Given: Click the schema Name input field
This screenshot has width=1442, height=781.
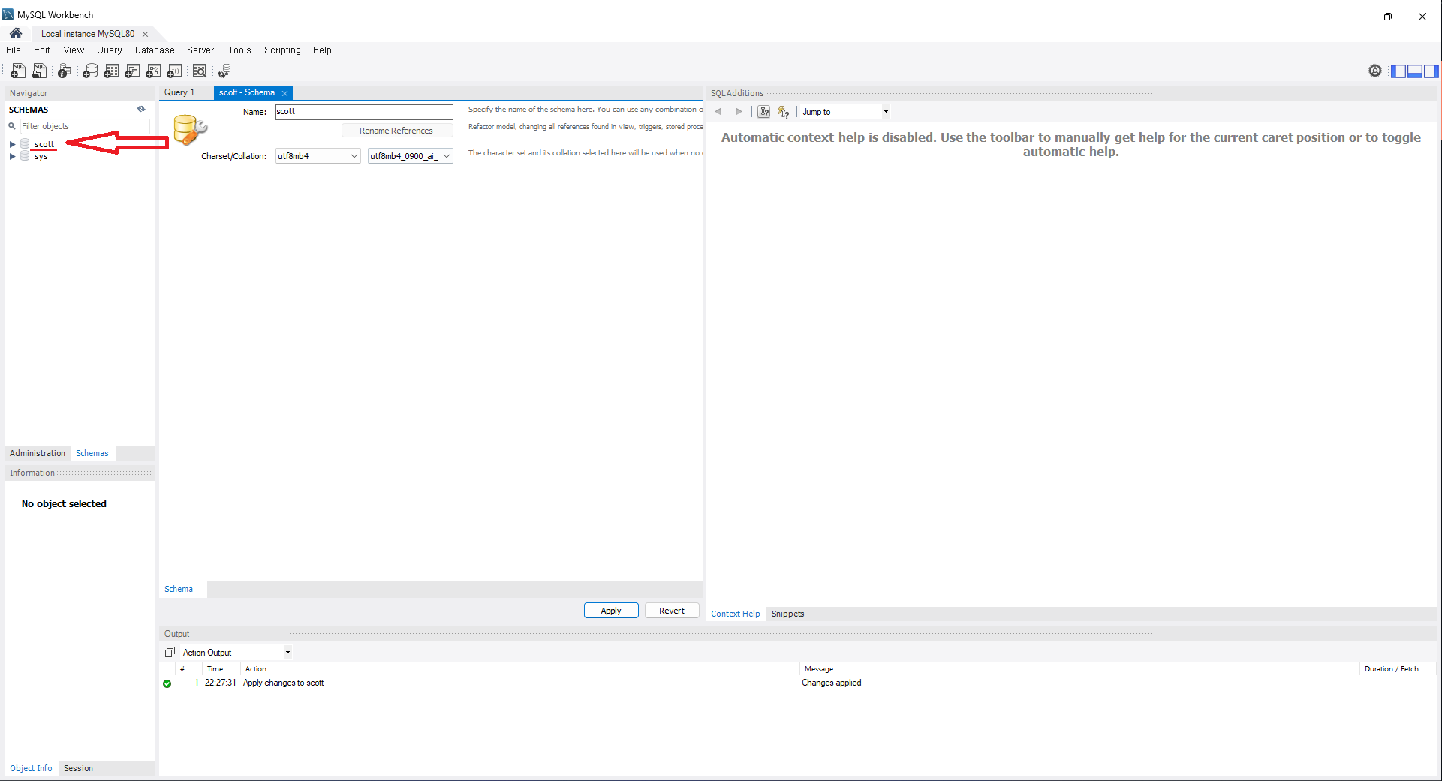Looking at the screenshot, I should 364,111.
